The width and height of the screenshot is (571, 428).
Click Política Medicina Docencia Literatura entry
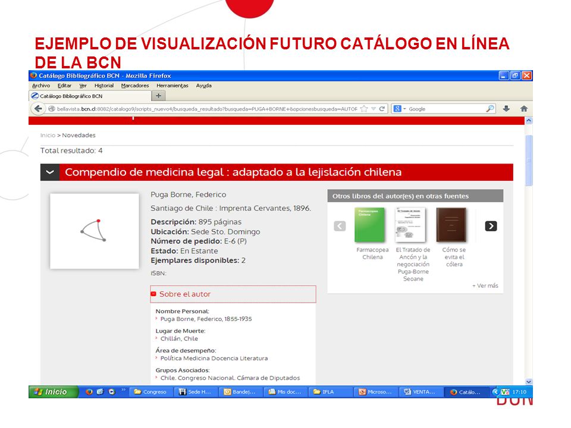click(214, 358)
